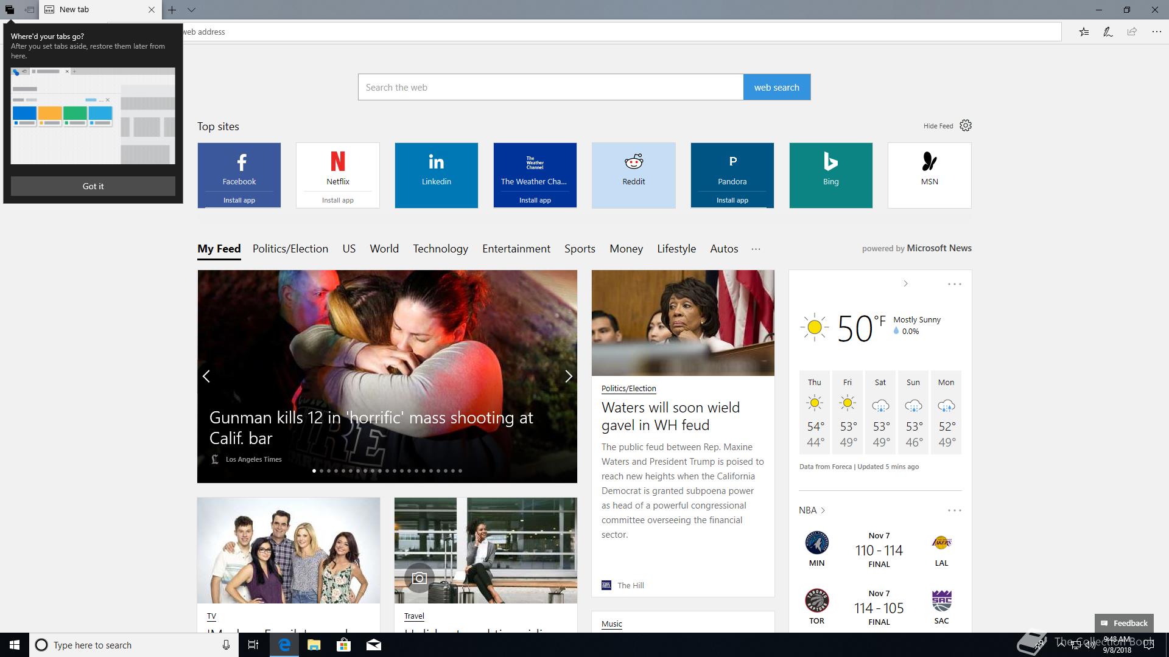Switch to the Lifestyle feed tab
The height and width of the screenshot is (657, 1169).
click(676, 249)
